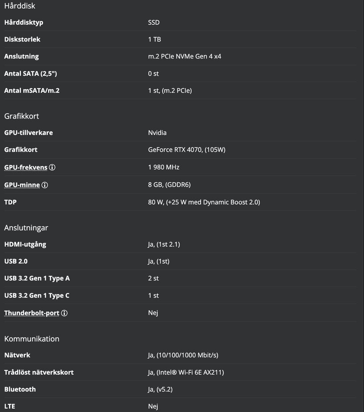
Task: Show info icon for Thunderbolt-port
Action: (64, 313)
